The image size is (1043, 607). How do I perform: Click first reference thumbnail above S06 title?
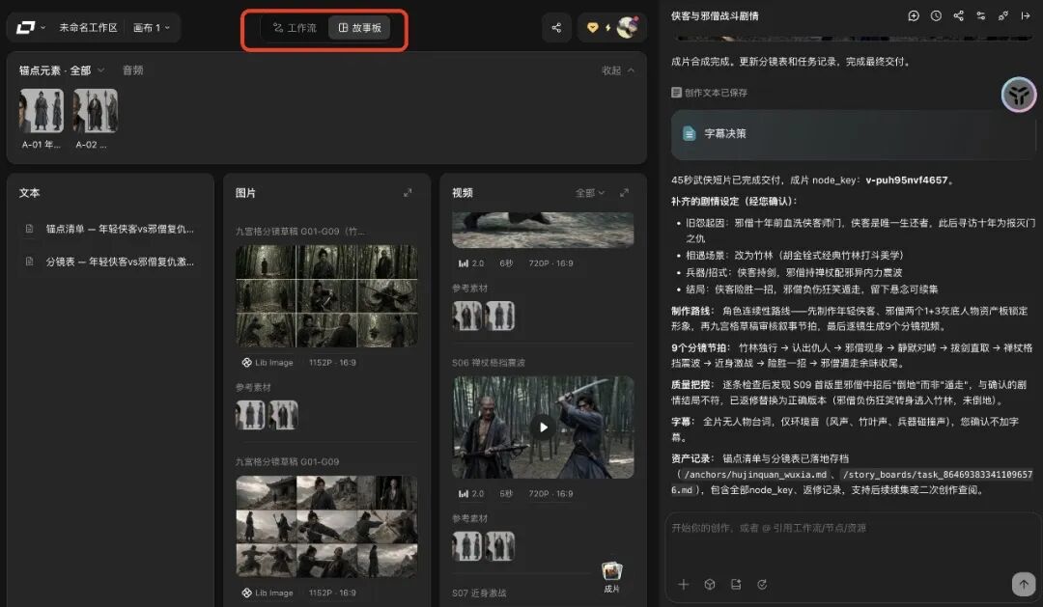(467, 316)
